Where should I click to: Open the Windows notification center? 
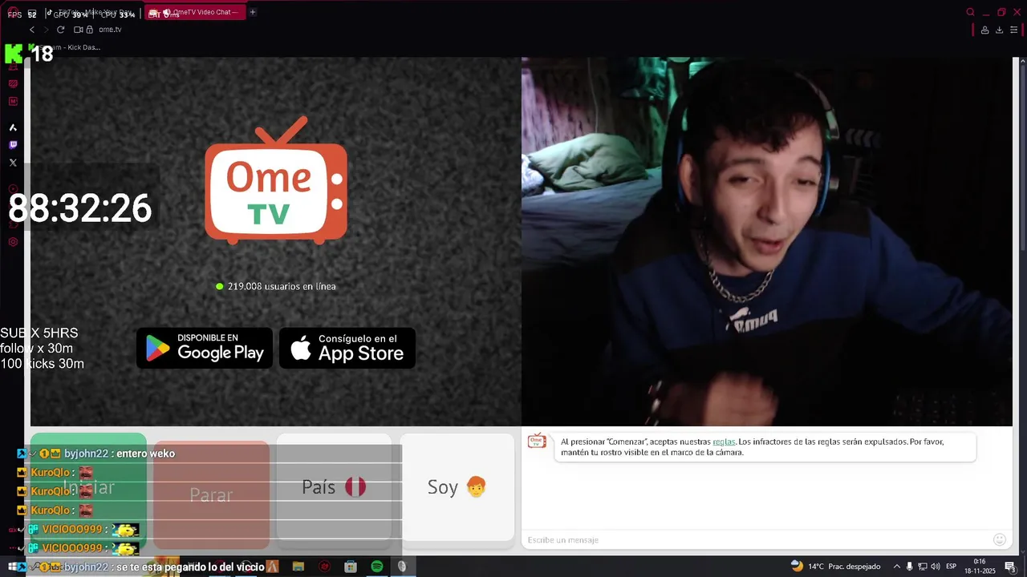pyautogui.click(x=1010, y=567)
